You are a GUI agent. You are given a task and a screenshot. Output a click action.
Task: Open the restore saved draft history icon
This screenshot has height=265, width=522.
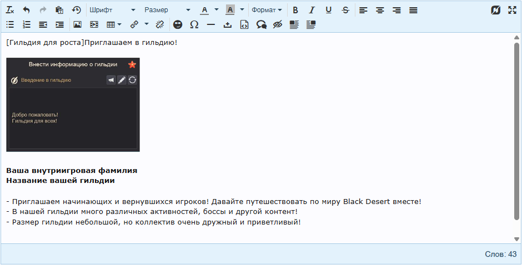(x=76, y=10)
